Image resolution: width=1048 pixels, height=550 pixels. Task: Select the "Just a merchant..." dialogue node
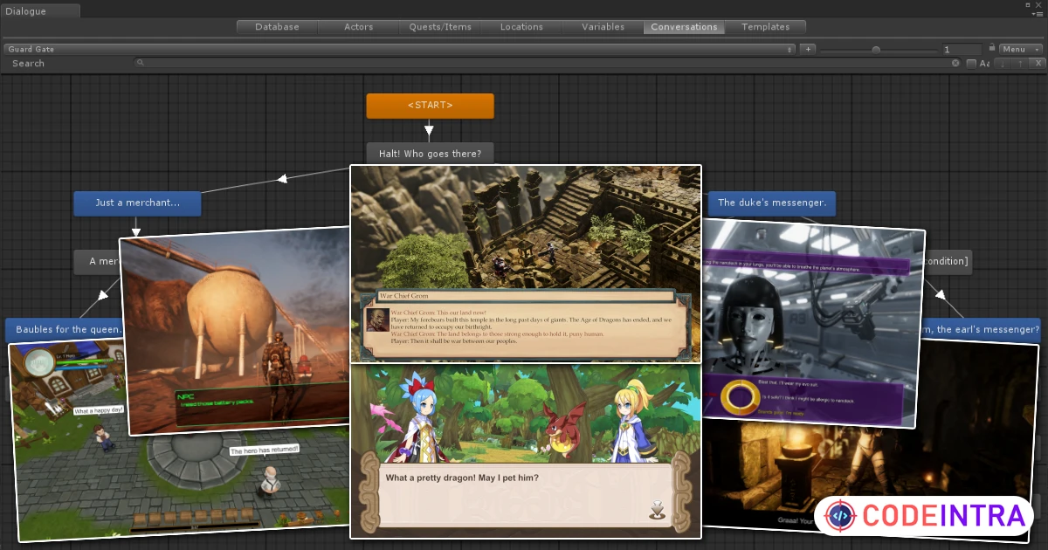(x=137, y=203)
